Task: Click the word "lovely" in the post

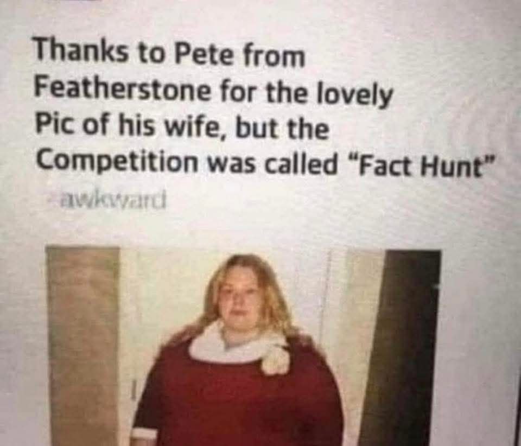Action: coord(355,94)
